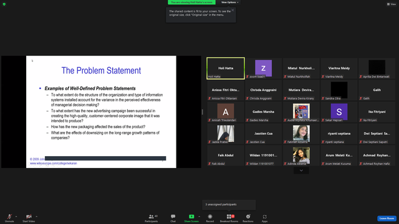Click the green Share Screen button
The image size is (399, 224).
(191, 218)
